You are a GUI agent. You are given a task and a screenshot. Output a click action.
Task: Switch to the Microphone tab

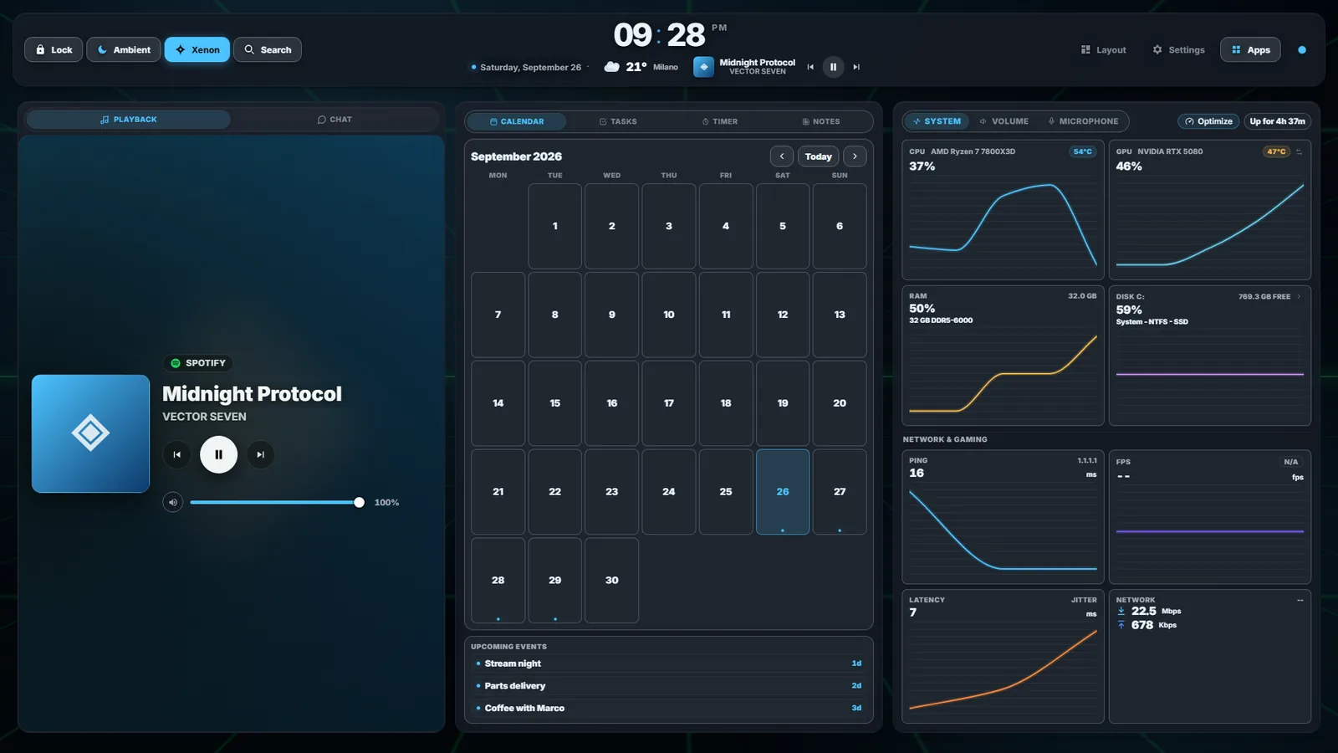1083,121
